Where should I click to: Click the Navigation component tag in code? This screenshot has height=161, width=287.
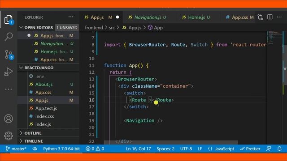[x=143, y=120]
